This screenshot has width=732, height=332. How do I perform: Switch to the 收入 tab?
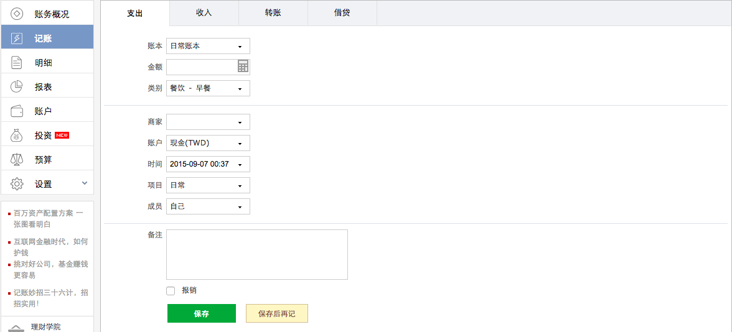click(204, 13)
